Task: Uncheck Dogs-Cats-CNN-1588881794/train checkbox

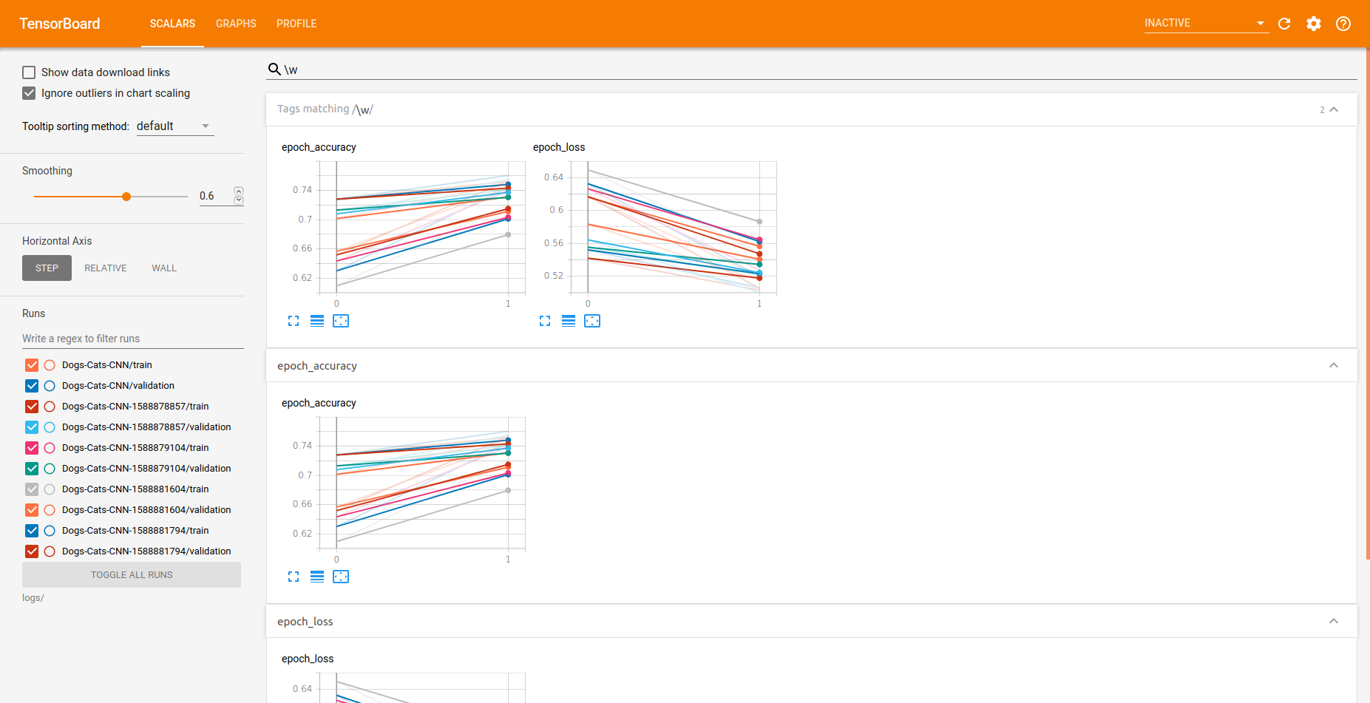Action: click(x=32, y=531)
